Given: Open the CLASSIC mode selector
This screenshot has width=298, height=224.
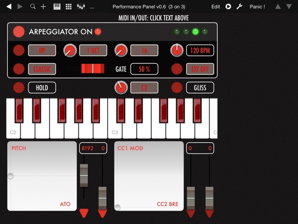Looking at the screenshot, I should [x=42, y=69].
